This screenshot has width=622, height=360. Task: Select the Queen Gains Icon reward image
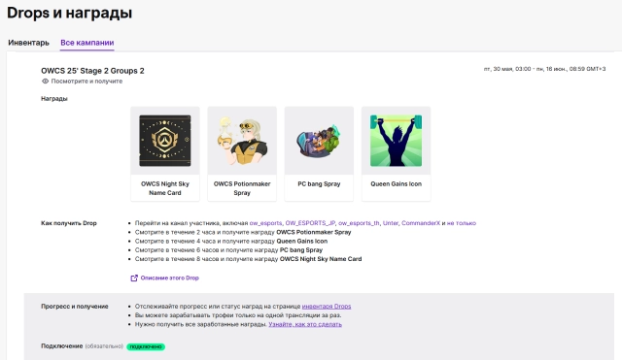tap(396, 141)
